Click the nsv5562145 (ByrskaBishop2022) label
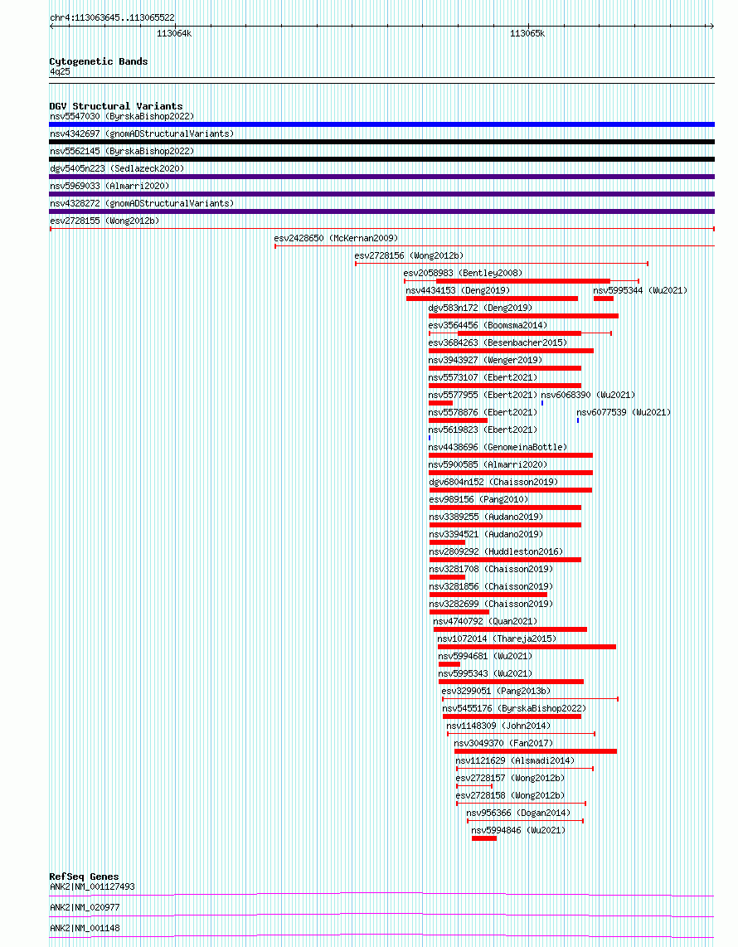 pyautogui.click(x=122, y=151)
